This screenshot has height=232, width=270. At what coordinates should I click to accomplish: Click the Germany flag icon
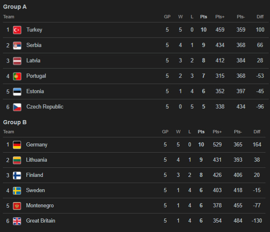(17, 145)
